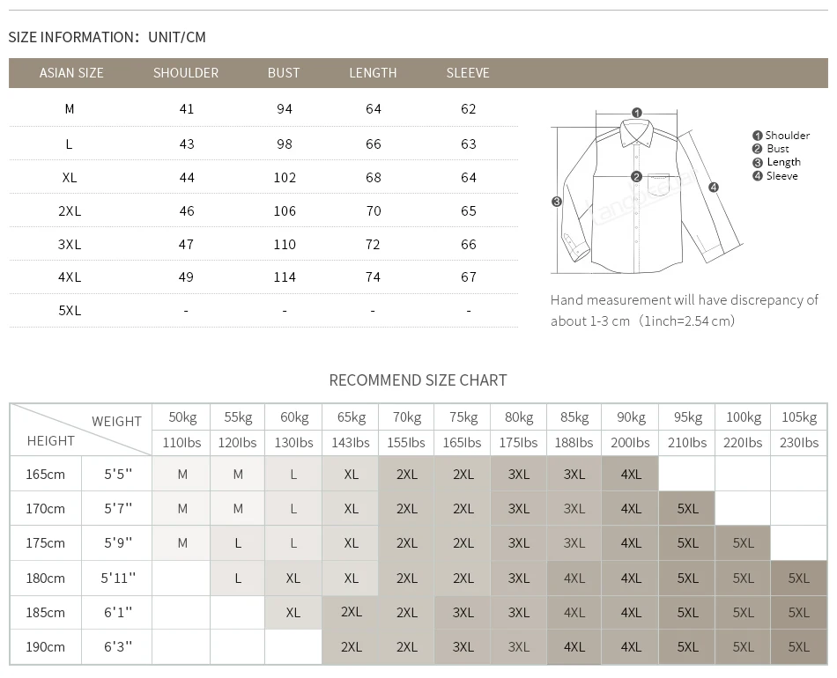837x678 pixels.
Task: Click the 4XL cell in the 165cm row
Action: tap(631, 475)
